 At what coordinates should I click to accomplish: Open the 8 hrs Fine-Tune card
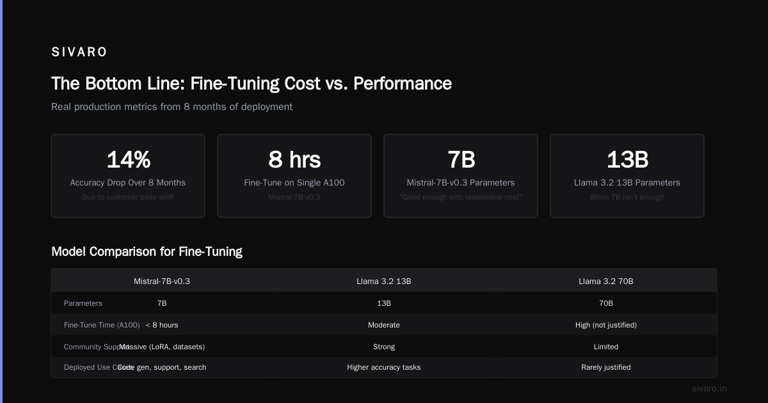click(x=294, y=176)
